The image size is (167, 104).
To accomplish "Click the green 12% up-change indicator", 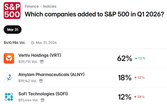I will 140,58.
